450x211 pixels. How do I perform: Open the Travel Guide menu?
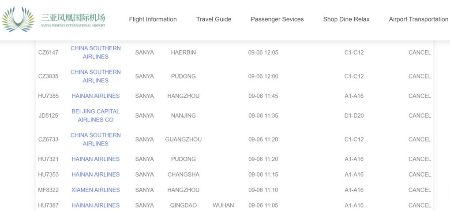[x=214, y=19]
